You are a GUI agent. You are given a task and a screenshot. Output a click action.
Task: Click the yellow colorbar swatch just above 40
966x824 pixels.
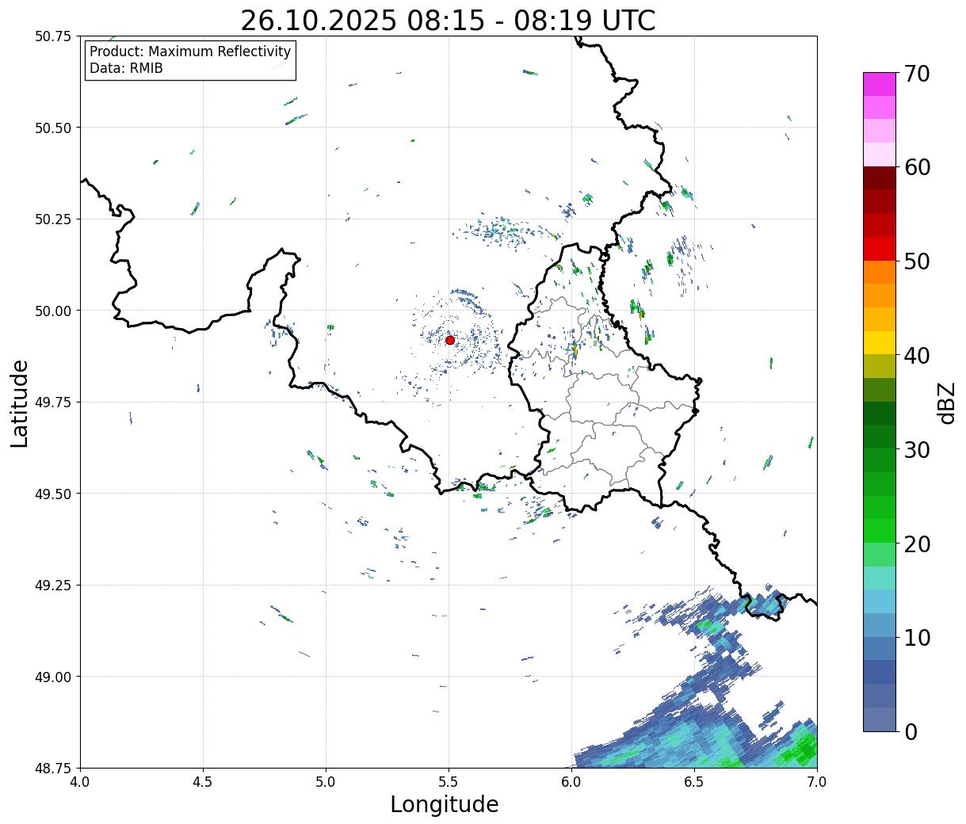(880, 342)
